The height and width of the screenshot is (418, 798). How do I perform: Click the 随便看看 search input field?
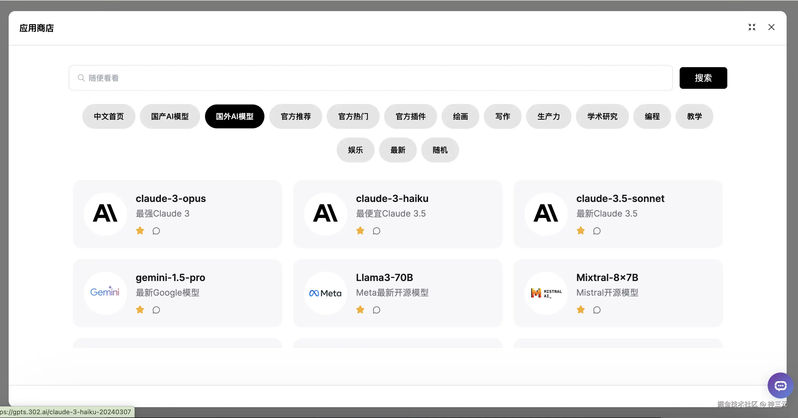coord(371,78)
